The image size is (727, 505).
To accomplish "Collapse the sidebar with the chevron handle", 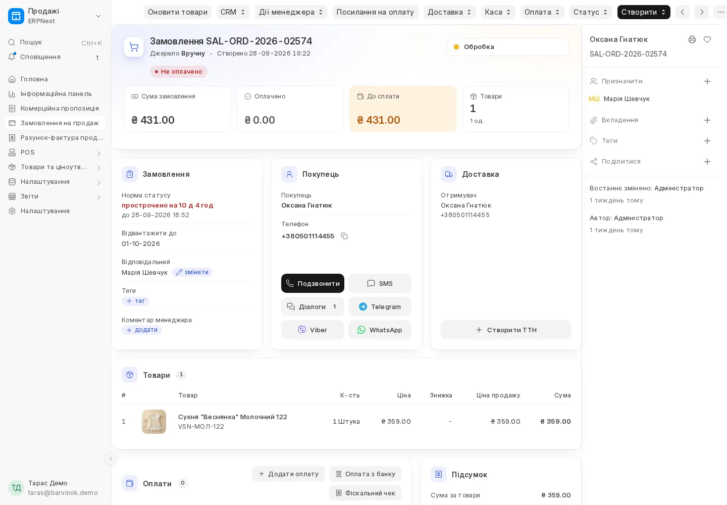I will coord(111,459).
